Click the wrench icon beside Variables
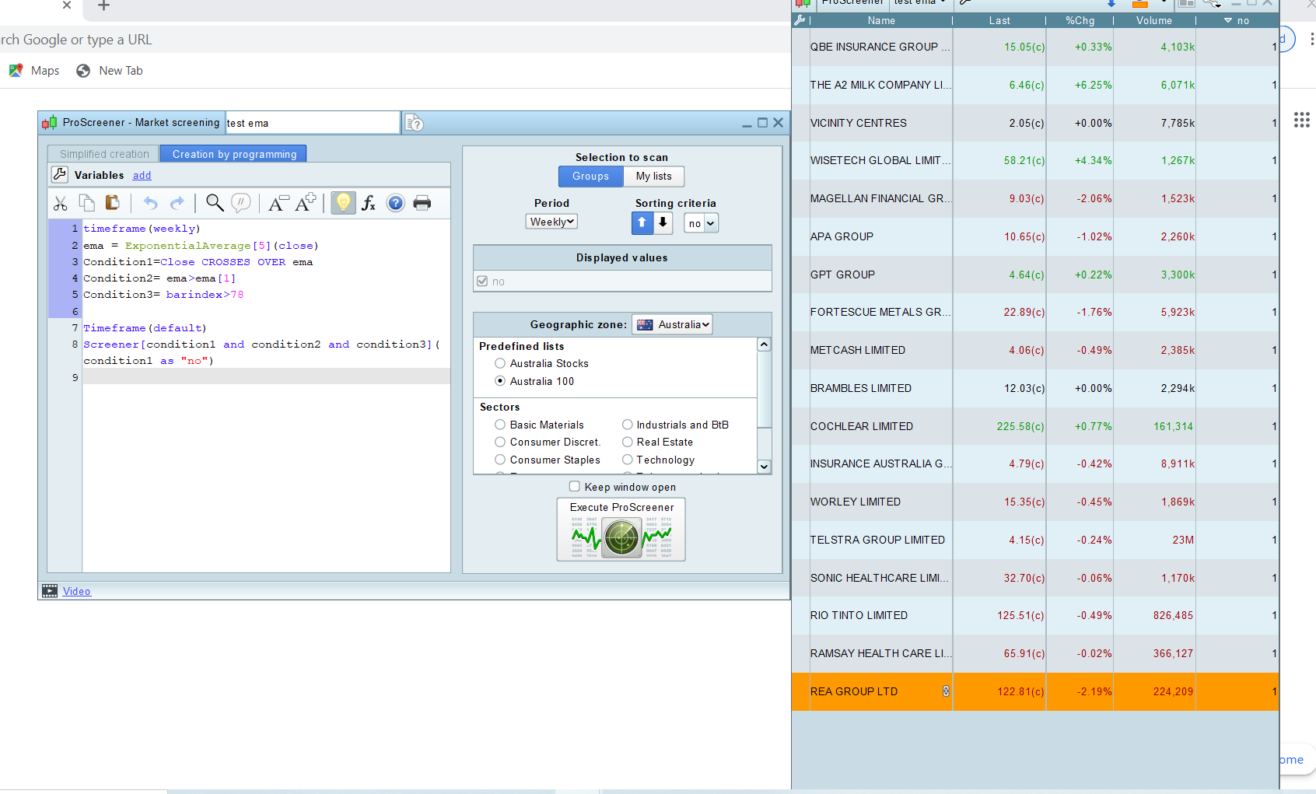The image size is (1316, 794). [60, 175]
